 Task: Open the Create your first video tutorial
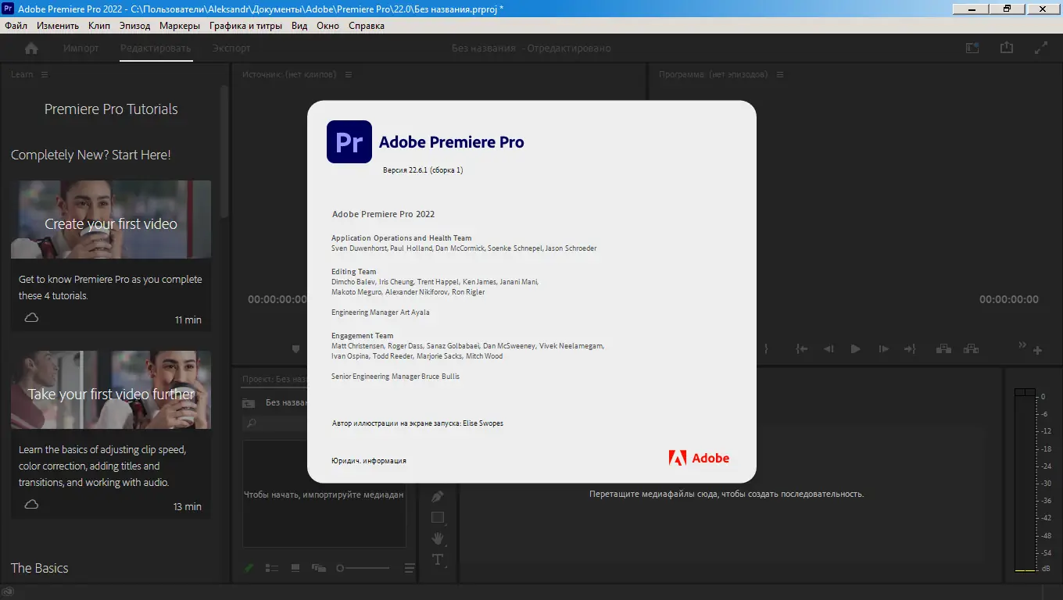[111, 255]
